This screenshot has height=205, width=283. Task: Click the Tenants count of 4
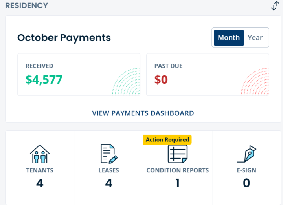tap(40, 183)
